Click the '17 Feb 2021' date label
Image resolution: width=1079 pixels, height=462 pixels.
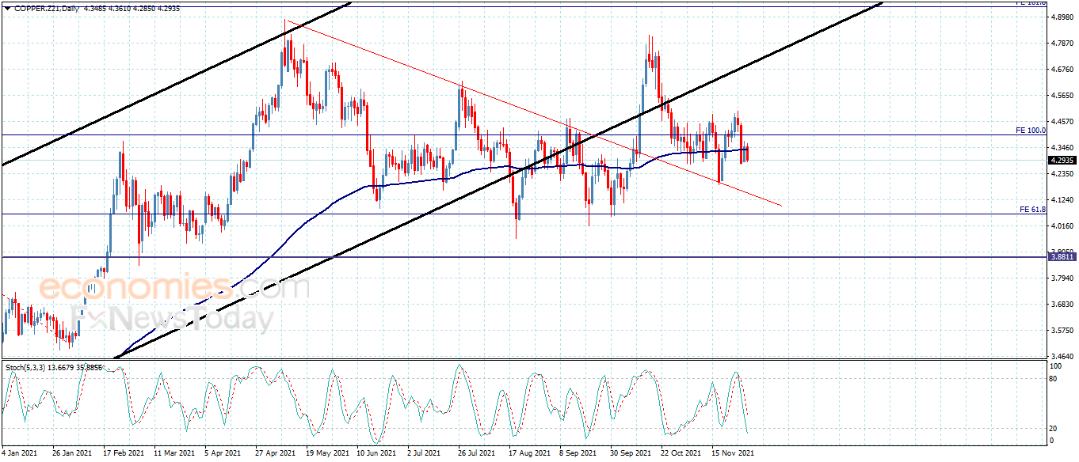pos(125,453)
